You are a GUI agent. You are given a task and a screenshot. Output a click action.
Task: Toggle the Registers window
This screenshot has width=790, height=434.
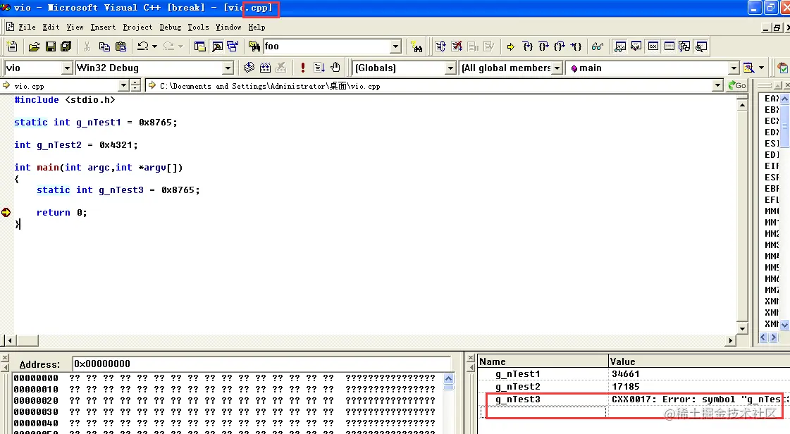[653, 46]
